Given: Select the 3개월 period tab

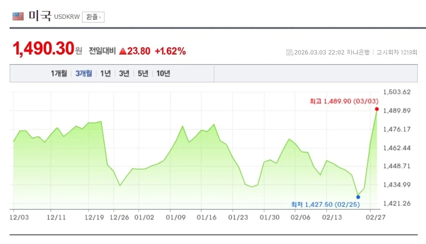Looking at the screenshot, I should [84, 74].
